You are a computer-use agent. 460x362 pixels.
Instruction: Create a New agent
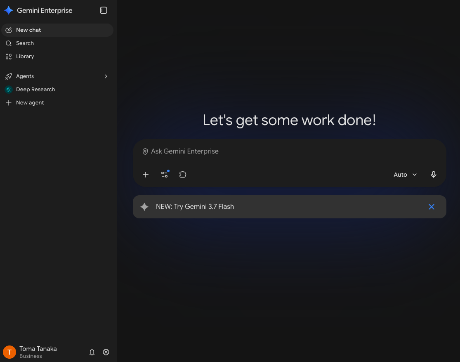coord(57,103)
